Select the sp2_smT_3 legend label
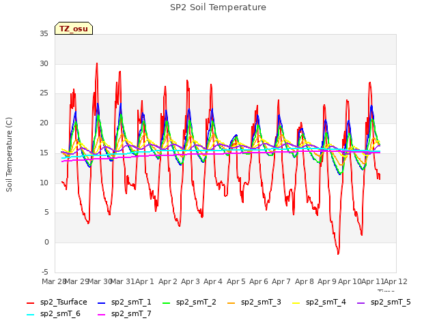437x327 pixels. [x=261, y=302]
